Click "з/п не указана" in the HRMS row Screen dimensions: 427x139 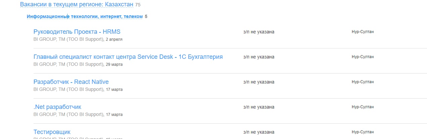(x=259, y=32)
